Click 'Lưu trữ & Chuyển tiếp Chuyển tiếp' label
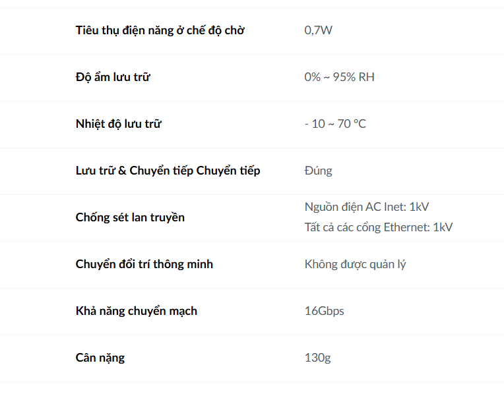Screen dimensions: 504x417 click(168, 171)
